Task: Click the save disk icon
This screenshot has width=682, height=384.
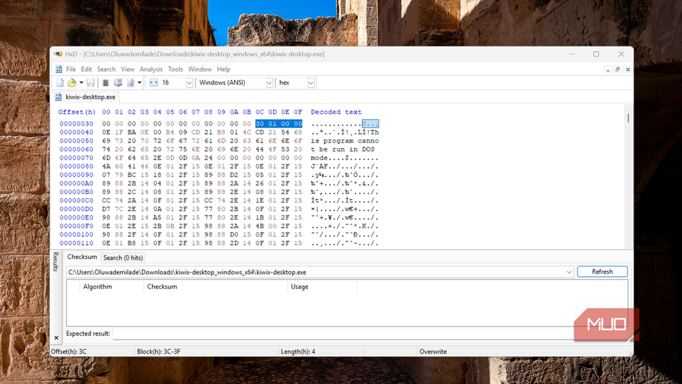Action: pos(91,83)
